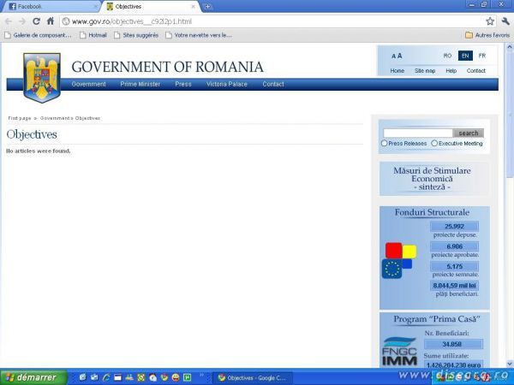Select the Press Releases radio button
The image size is (514, 385).
pos(385,144)
